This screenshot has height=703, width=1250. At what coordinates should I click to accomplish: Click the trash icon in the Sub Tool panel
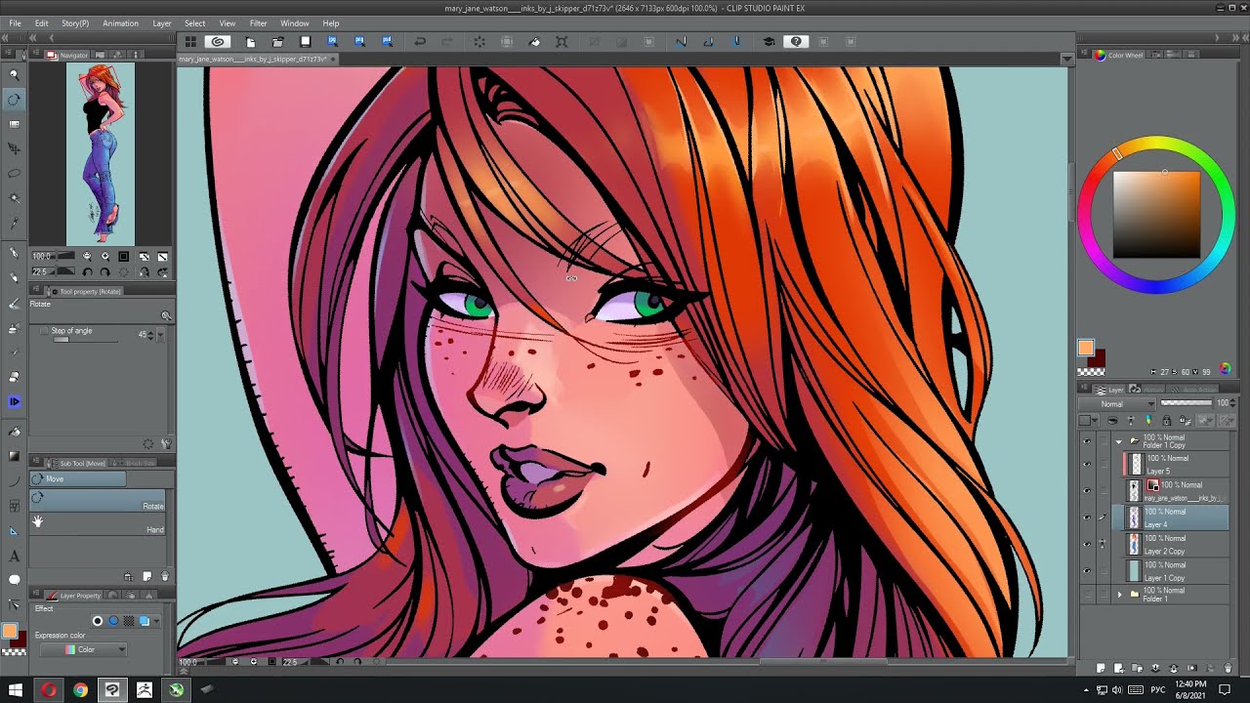164,577
